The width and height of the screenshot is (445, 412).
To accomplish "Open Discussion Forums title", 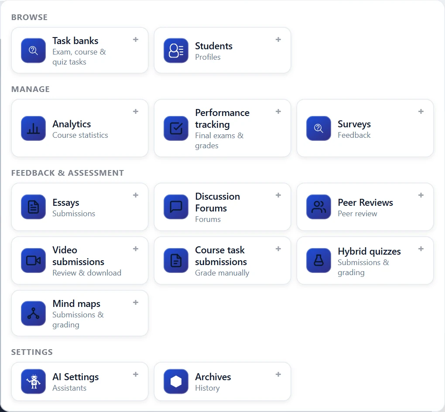I will [x=217, y=202].
